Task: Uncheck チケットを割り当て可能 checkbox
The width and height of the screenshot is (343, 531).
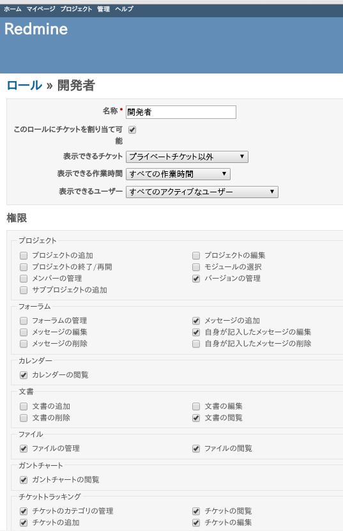Action: pos(132,130)
